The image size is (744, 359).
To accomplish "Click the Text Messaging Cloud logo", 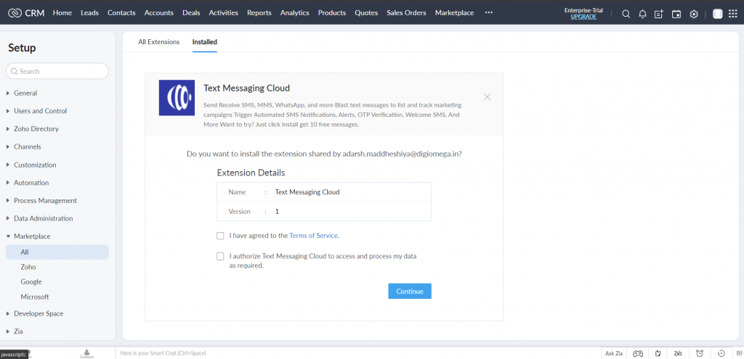I will click(x=177, y=98).
